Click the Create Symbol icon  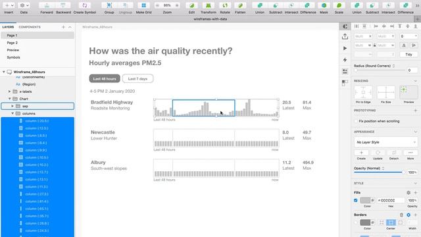tap(85, 5)
